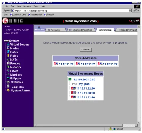
Task: Click the System Admin icon
Action: point(8,90)
